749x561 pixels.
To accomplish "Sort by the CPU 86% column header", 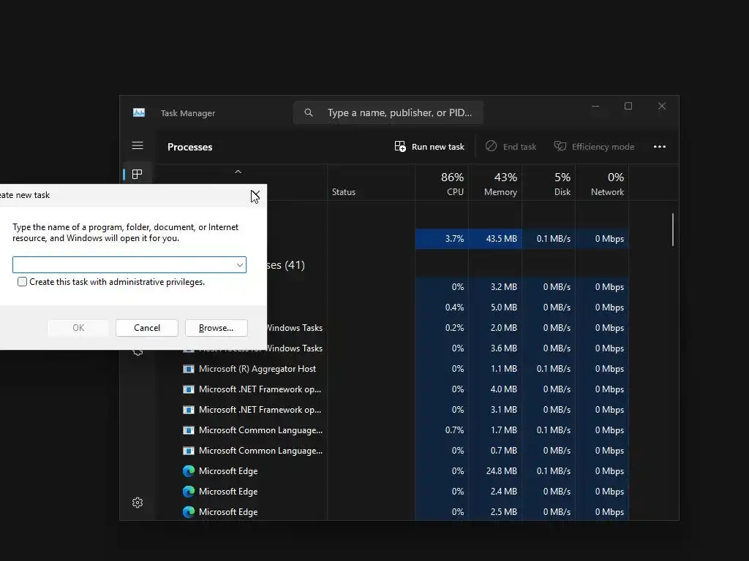I will (442, 183).
